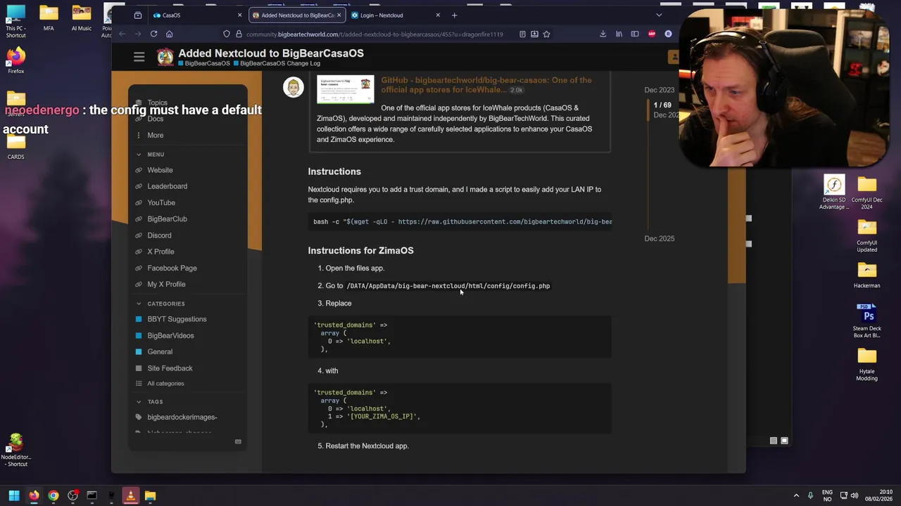The image size is (901, 506).
Task: Open BigBearCasaOS Change Log category link
Action: click(276, 63)
